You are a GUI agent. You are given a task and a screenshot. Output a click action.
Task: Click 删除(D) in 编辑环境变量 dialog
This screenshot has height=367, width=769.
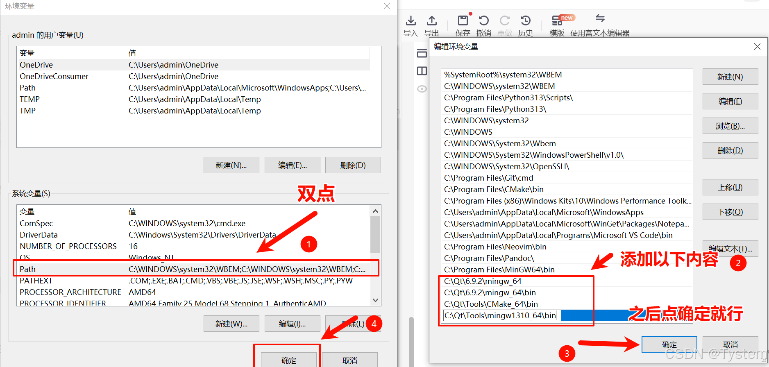[x=730, y=150]
